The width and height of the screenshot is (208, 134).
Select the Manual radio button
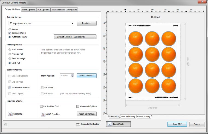[x=10, y=29]
